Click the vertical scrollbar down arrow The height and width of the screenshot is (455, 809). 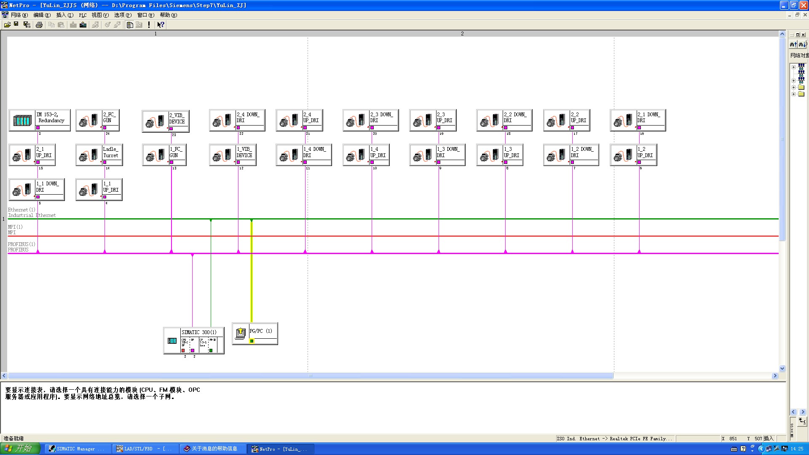pos(782,368)
